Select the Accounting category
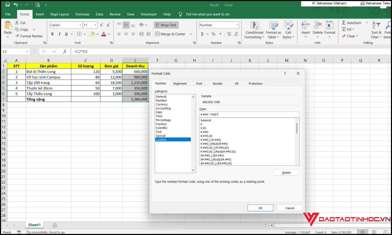Screen dimensions: 392x235 (x=163, y=108)
